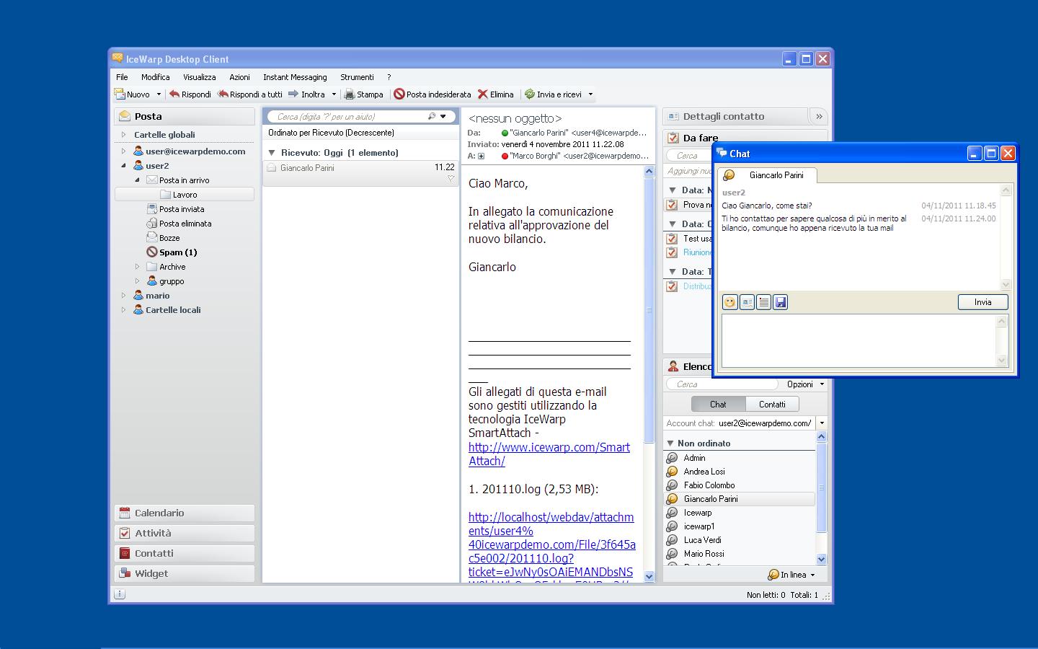This screenshot has height=649, width=1038.
Task: Click the Nuovo toolbar icon
Action: click(x=120, y=94)
